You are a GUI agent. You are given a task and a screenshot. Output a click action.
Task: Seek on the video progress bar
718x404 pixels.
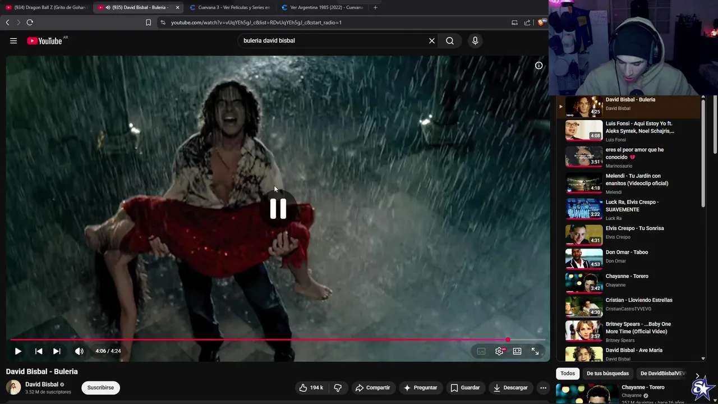coord(278,339)
